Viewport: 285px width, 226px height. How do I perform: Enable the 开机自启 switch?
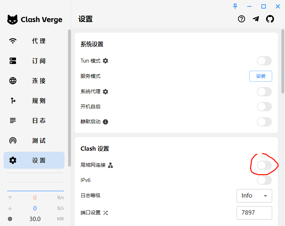264,107
